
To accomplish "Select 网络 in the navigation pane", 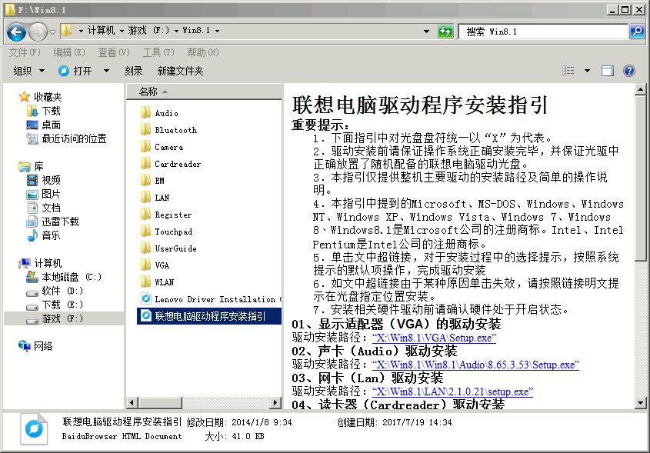I will [x=35, y=346].
